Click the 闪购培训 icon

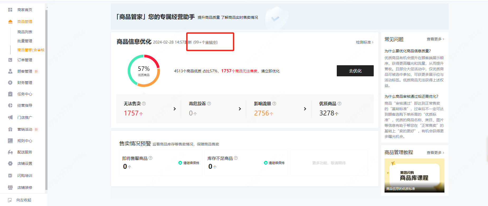point(10,176)
